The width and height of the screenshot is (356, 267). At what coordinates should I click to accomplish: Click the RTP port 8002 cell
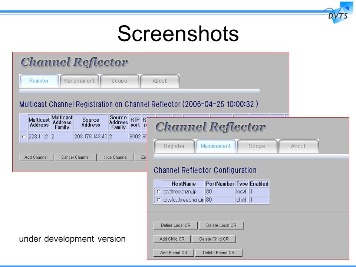[135, 136]
